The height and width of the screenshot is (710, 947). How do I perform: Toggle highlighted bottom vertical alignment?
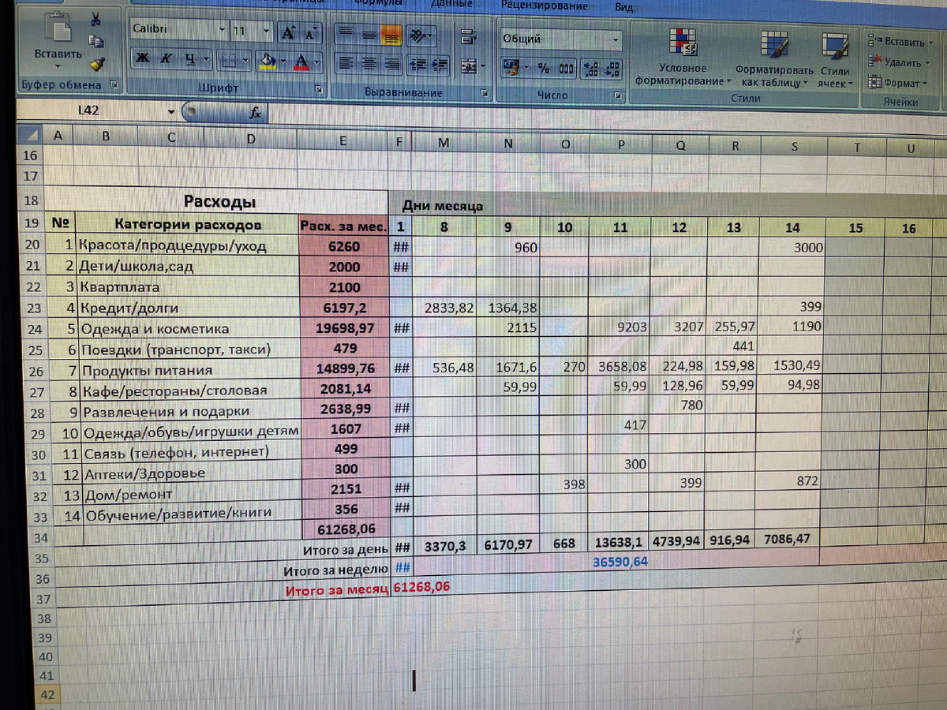click(x=391, y=35)
